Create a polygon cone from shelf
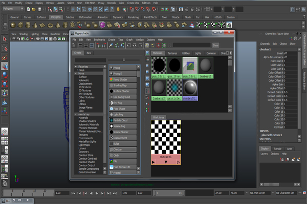 coord(35,25)
